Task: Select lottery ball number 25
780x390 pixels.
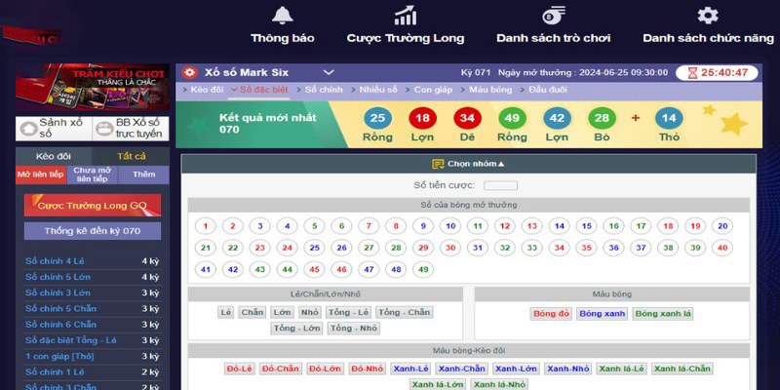Action: (x=314, y=248)
